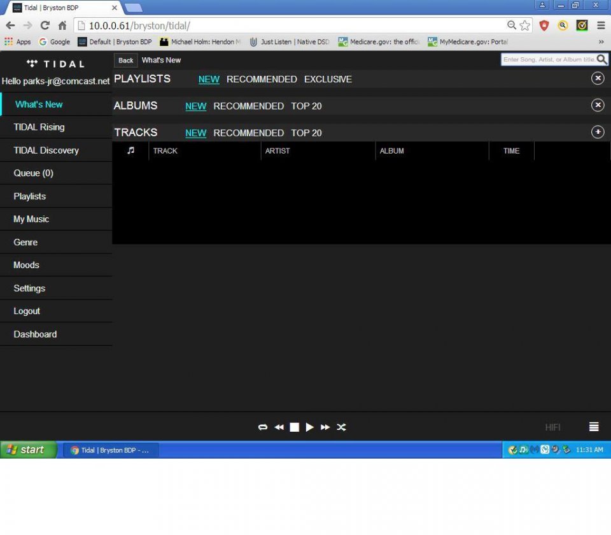Open the new tab button
The width and height of the screenshot is (611, 535).
(134, 8)
